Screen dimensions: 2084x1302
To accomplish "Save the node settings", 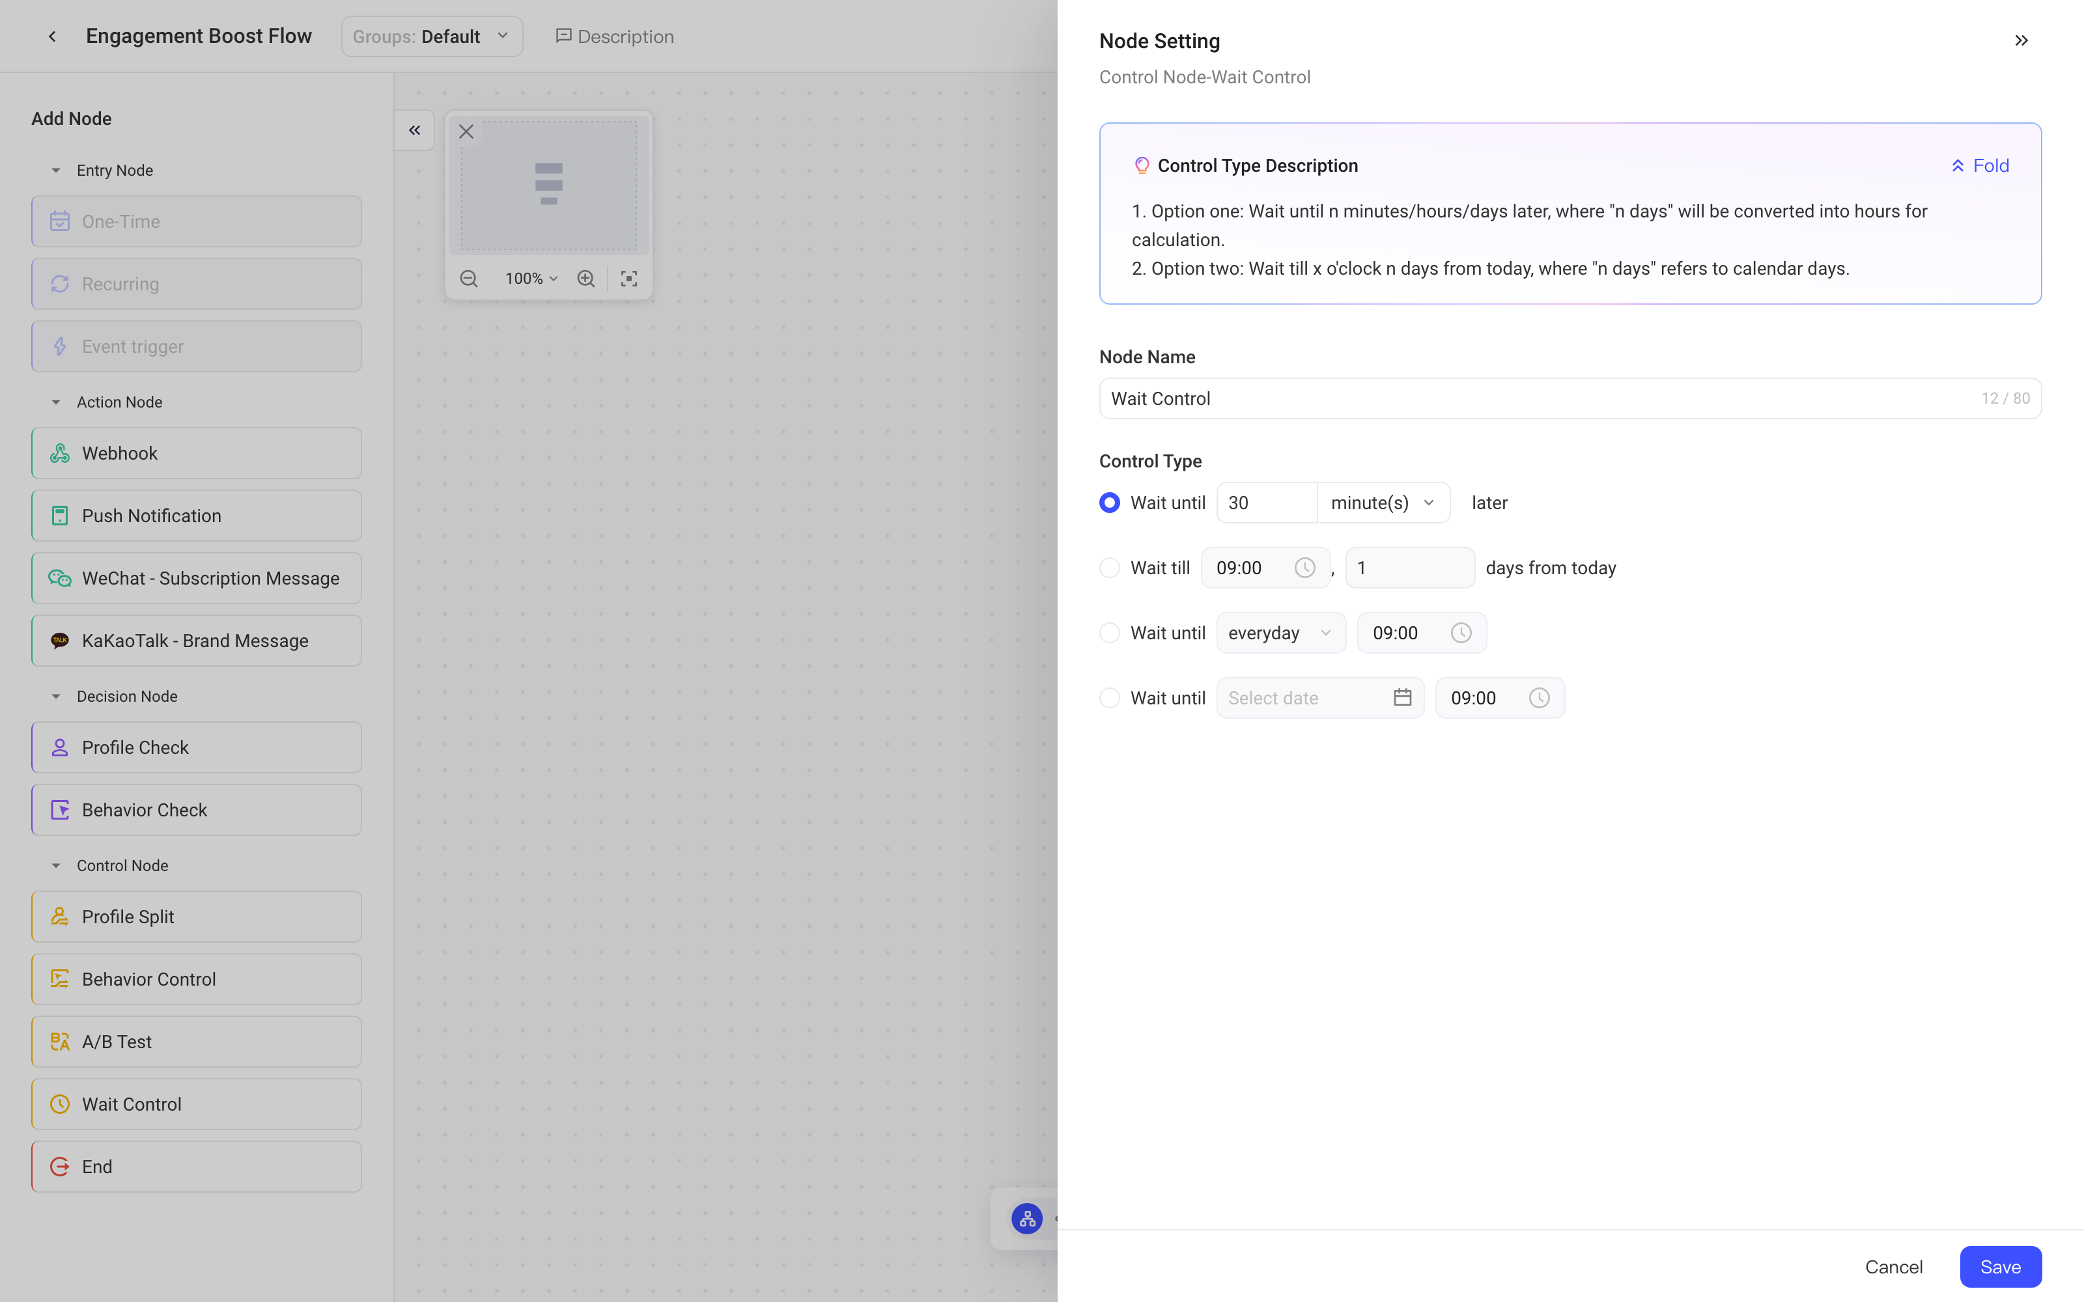I will (x=2001, y=1267).
